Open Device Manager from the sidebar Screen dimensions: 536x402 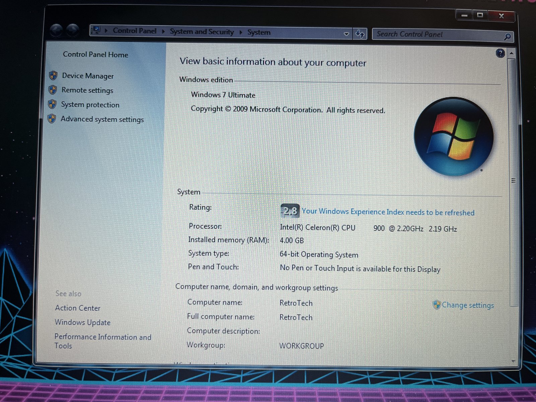(x=88, y=76)
